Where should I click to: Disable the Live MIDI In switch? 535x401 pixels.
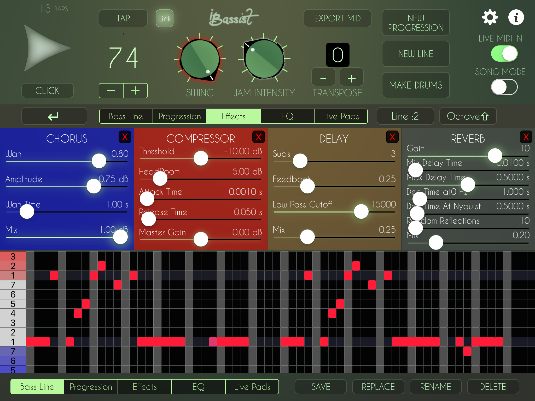coord(504,54)
